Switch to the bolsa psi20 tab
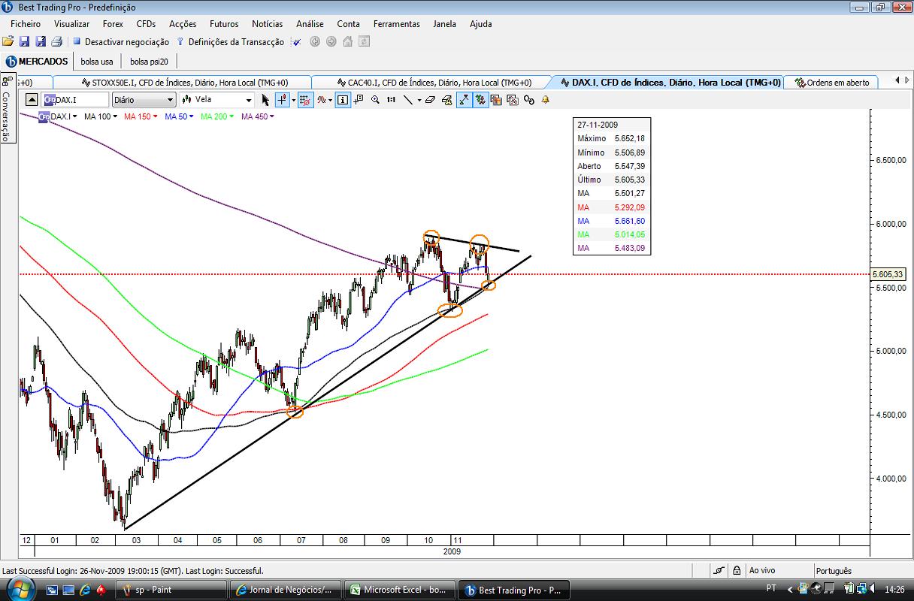 (149, 62)
